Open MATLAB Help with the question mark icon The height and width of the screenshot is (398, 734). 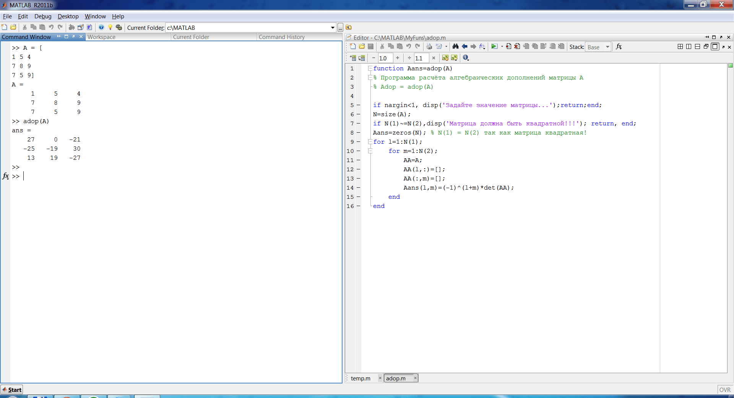[x=101, y=27]
